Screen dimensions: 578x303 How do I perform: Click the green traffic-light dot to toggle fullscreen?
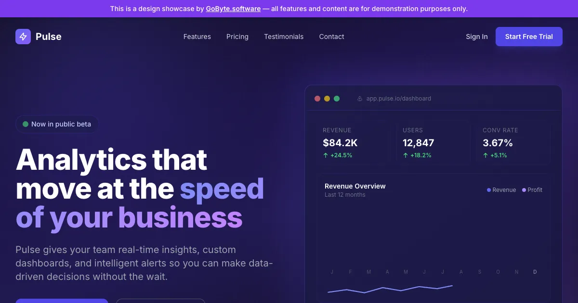(337, 98)
